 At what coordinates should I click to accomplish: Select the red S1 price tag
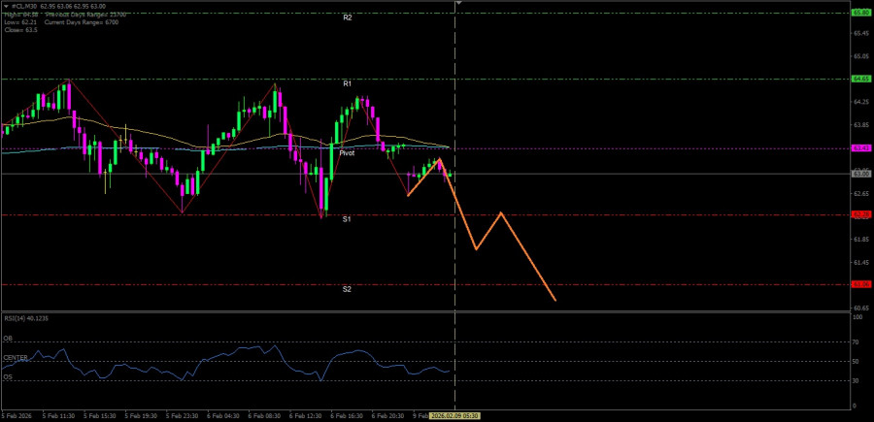860,215
